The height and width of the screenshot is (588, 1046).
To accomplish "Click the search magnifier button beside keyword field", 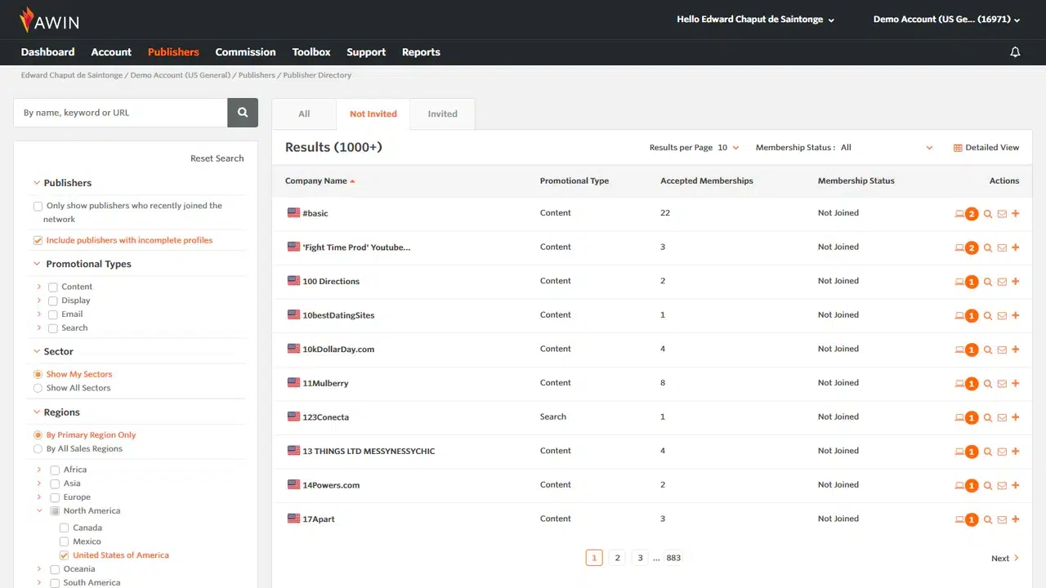I will tap(243, 113).
